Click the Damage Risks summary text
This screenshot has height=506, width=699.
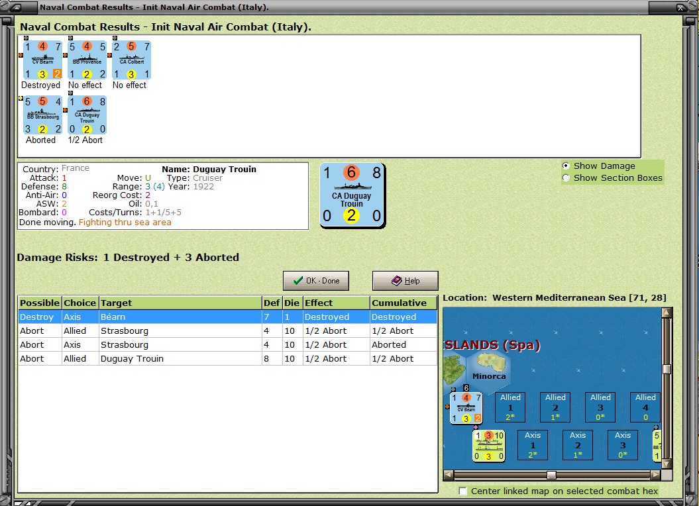[128, 257]
